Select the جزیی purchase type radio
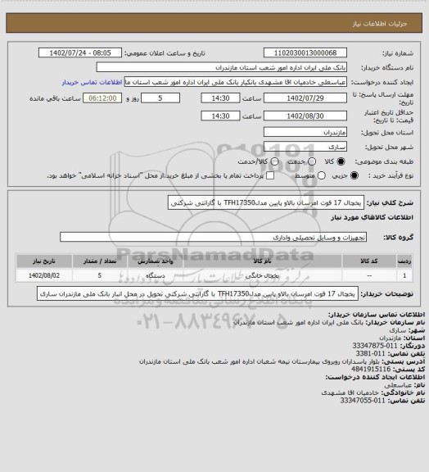Screen dimensions: 429x472 tap(354, 175)
